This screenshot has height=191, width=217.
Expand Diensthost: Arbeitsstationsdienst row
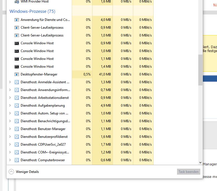pos(10,98)
